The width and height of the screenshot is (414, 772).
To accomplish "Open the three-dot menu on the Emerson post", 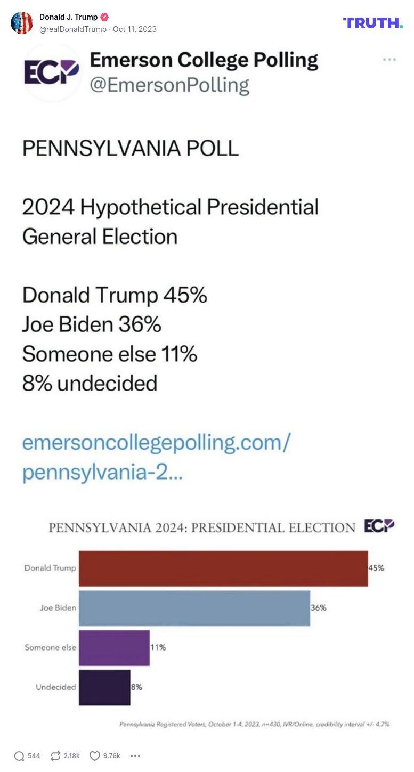I will pos(390,60).
